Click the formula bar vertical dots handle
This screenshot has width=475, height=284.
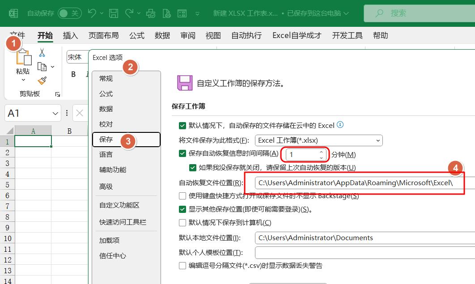pyautogui.click(x=67, y=113)
